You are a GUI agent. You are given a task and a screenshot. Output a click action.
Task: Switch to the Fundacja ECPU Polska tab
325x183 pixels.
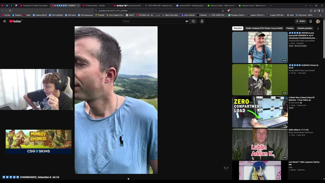coord(34,6)
